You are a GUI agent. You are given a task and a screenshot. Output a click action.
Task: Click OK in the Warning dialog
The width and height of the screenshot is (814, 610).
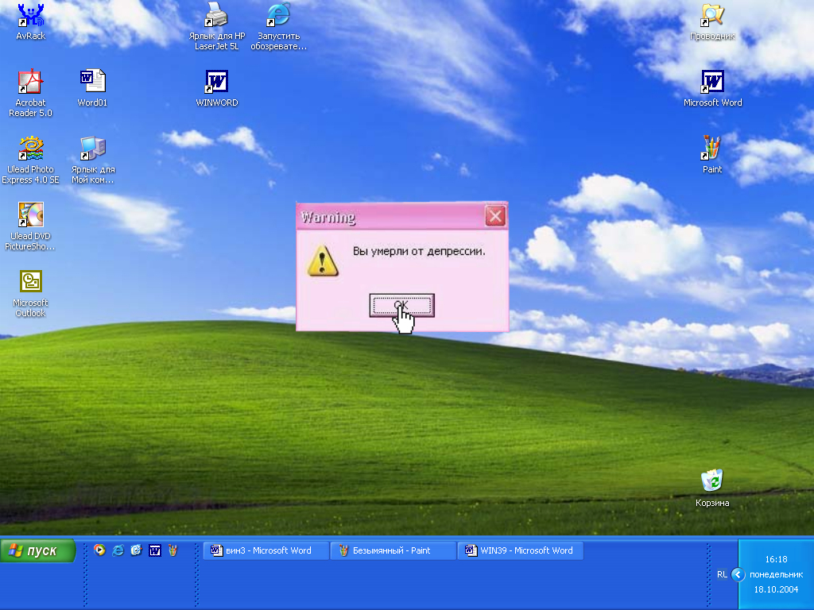pos(401,305)
